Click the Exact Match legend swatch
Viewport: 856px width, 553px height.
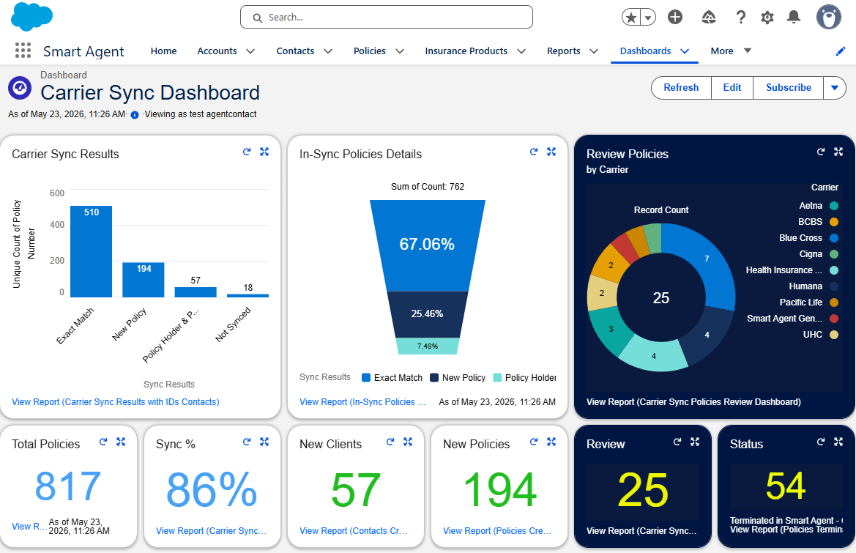pyautogui.click(x=366, y=378)
